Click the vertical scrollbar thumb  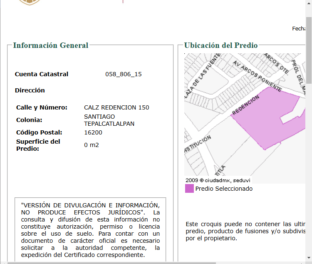pos(309,50)
